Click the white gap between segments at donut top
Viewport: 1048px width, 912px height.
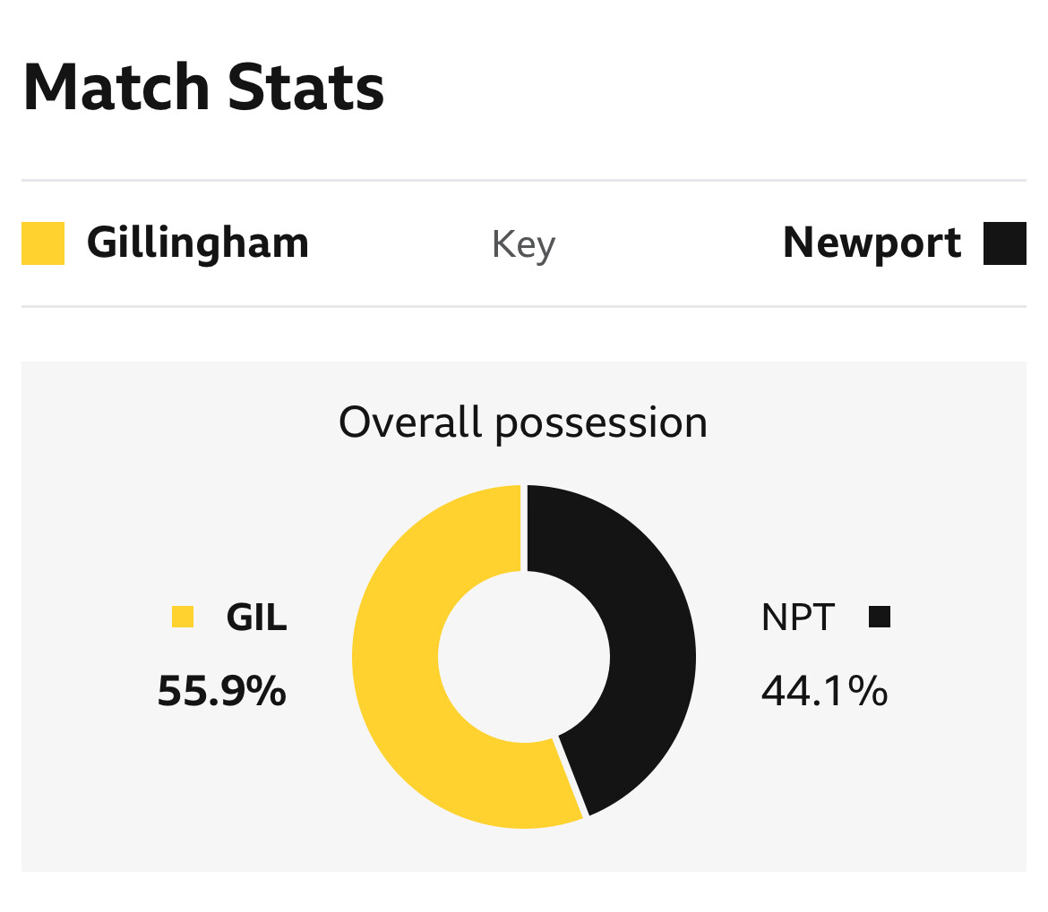(x=524, y=528)
